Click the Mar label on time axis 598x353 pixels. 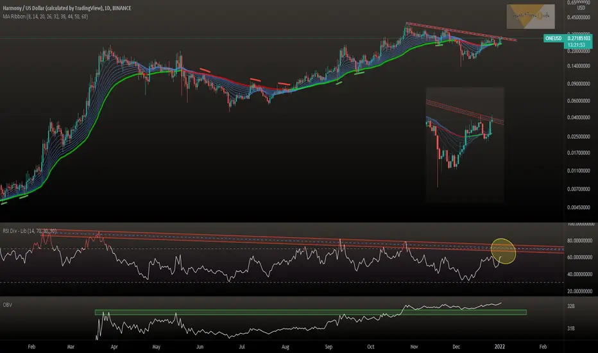point(71,347)
